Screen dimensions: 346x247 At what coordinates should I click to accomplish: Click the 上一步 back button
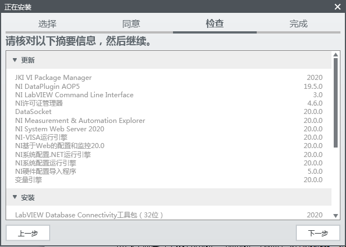pos(28,233)
